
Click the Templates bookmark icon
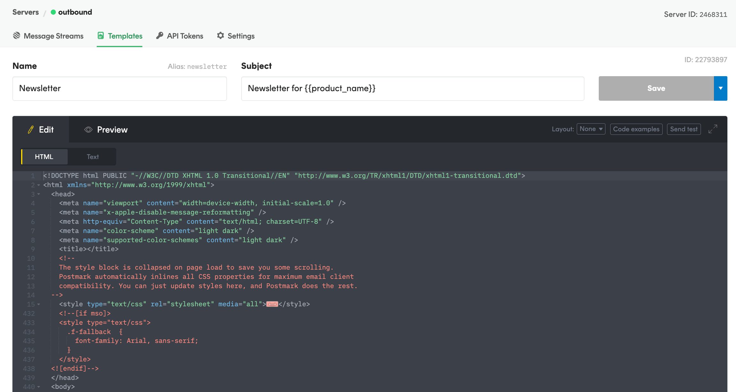point(101,36)
